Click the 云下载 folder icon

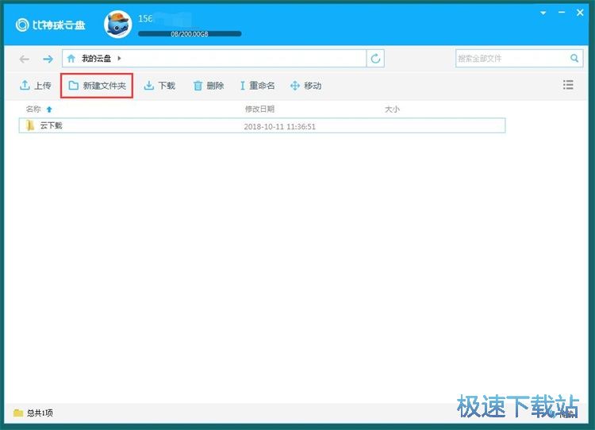coord(30,125)
